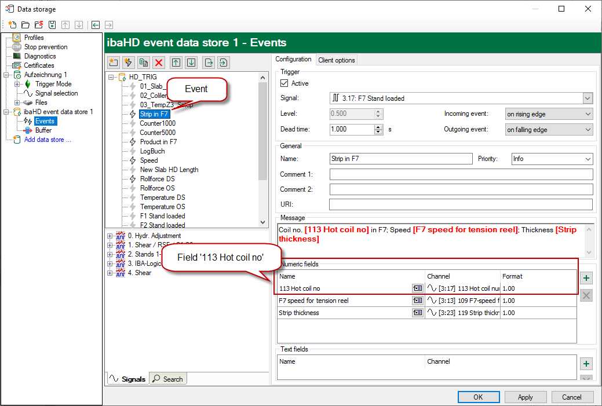Insert placeholder for Strip thickness field icon
Screen dimensions: 602x406
pos(417,313)
